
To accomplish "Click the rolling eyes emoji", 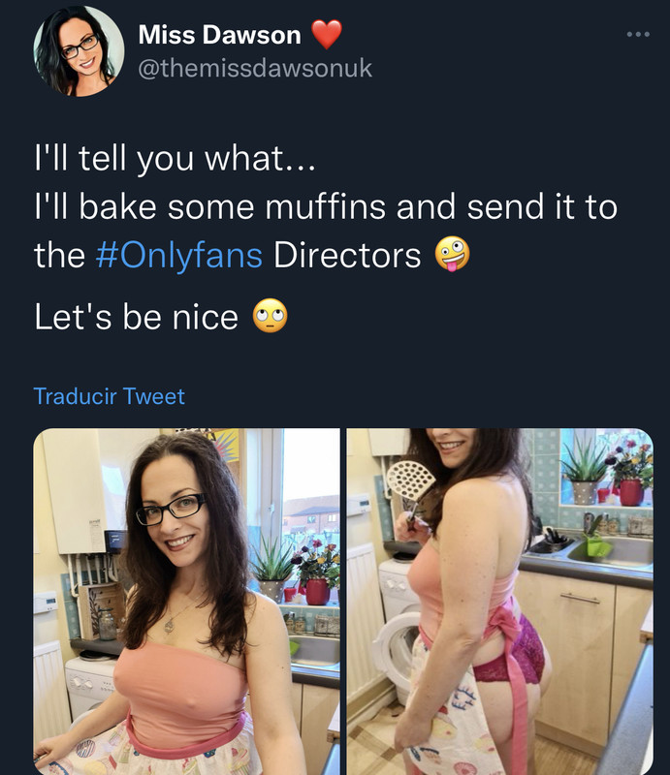I will coord(271,316).
